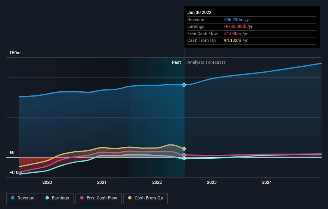This screenshot has height=209, width=328.
Task: Select the 2021 x-axis label
Action: pyautogui.click(x=102, y=182)
